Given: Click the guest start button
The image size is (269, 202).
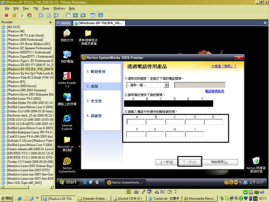Looking at the screenshot, I should pyautogui.click(x=68, y=182).
